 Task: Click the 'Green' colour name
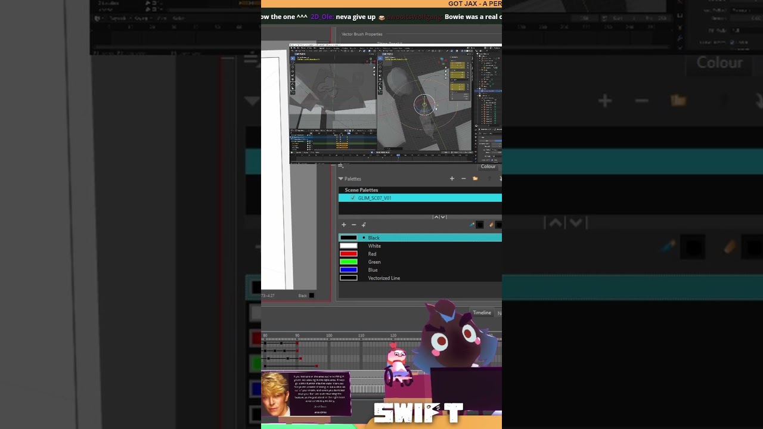[x=374, y=262]
